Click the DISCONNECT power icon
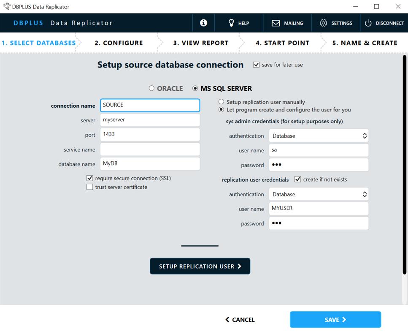408x334 pixels. click(x=368, y=23)
